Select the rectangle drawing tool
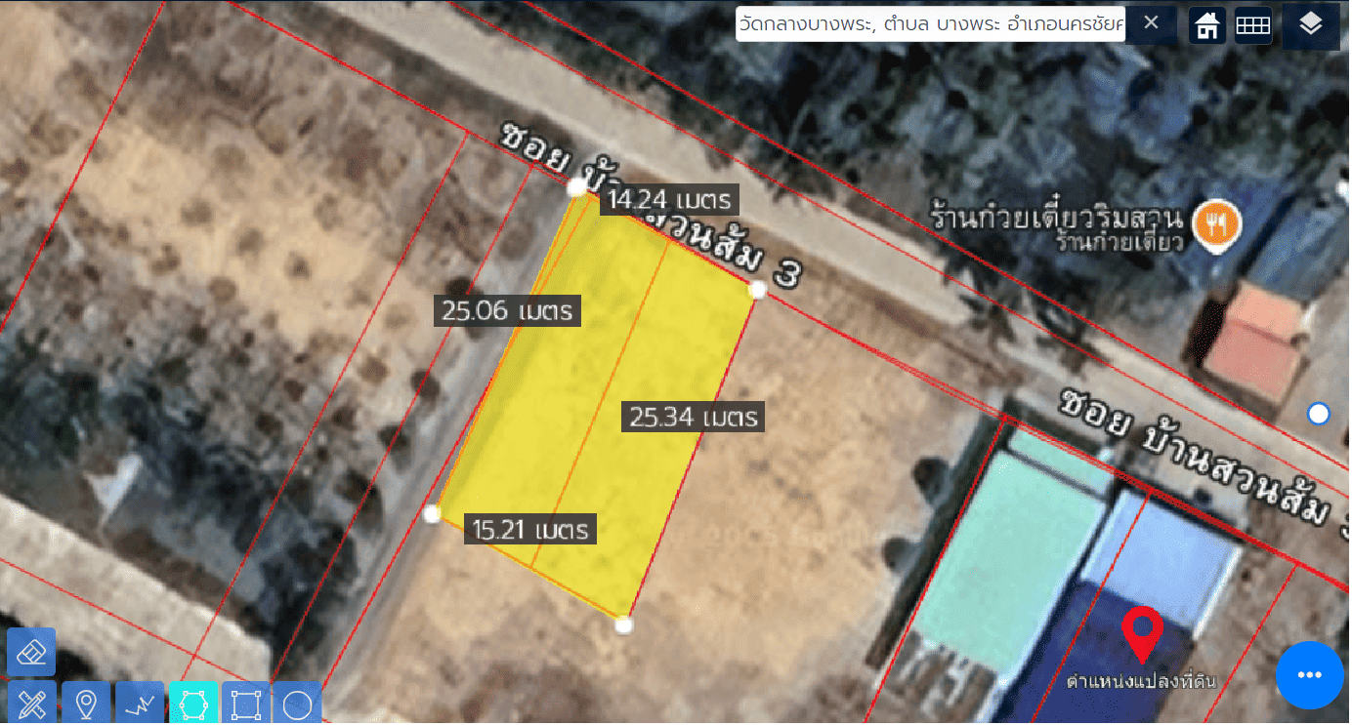The image size is (1352, 725). pos(245,703)
